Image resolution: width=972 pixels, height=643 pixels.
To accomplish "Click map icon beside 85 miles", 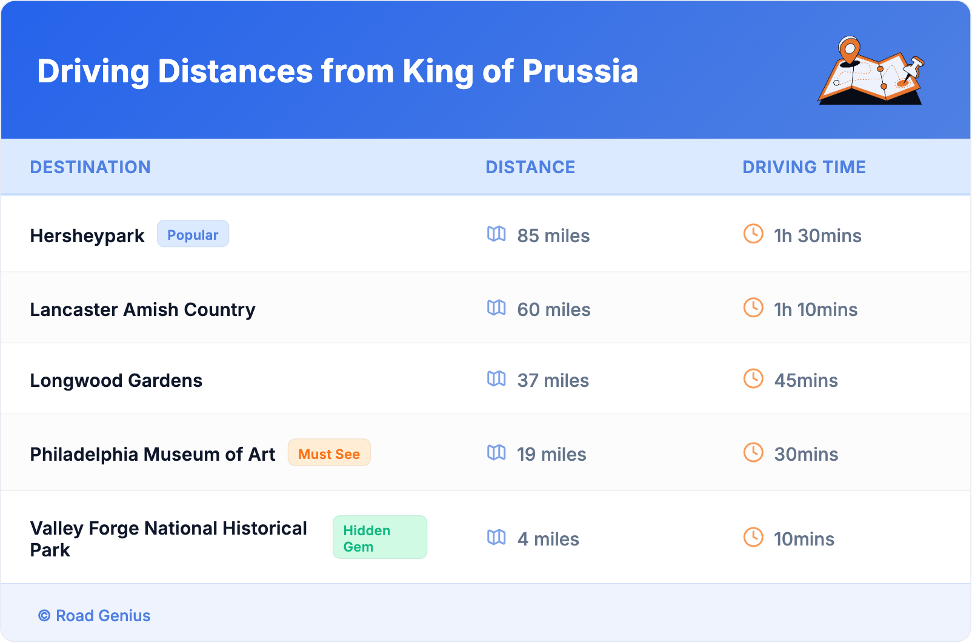I will pyautogui.click(x=496, y=234).
